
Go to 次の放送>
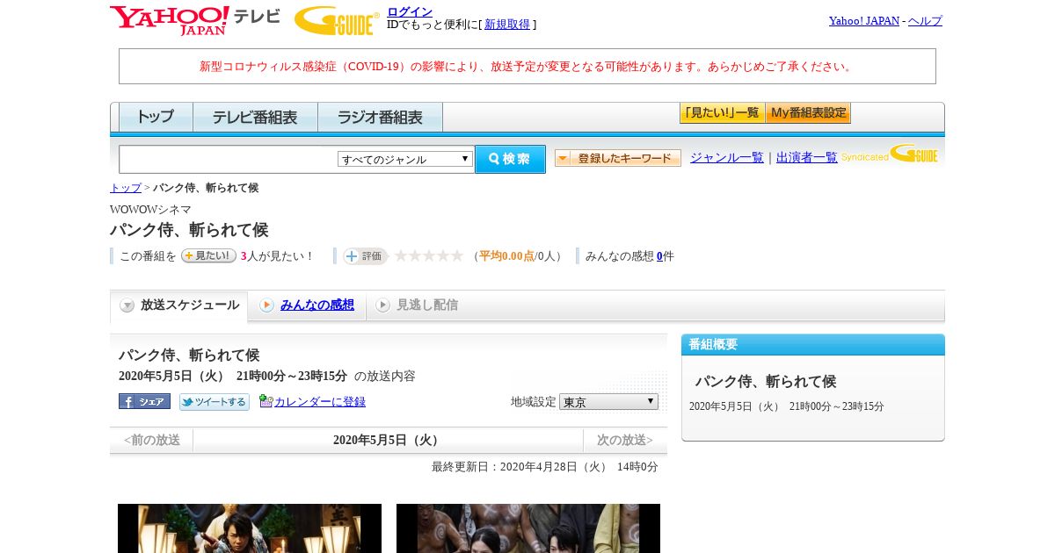click(x=625, y=440)
